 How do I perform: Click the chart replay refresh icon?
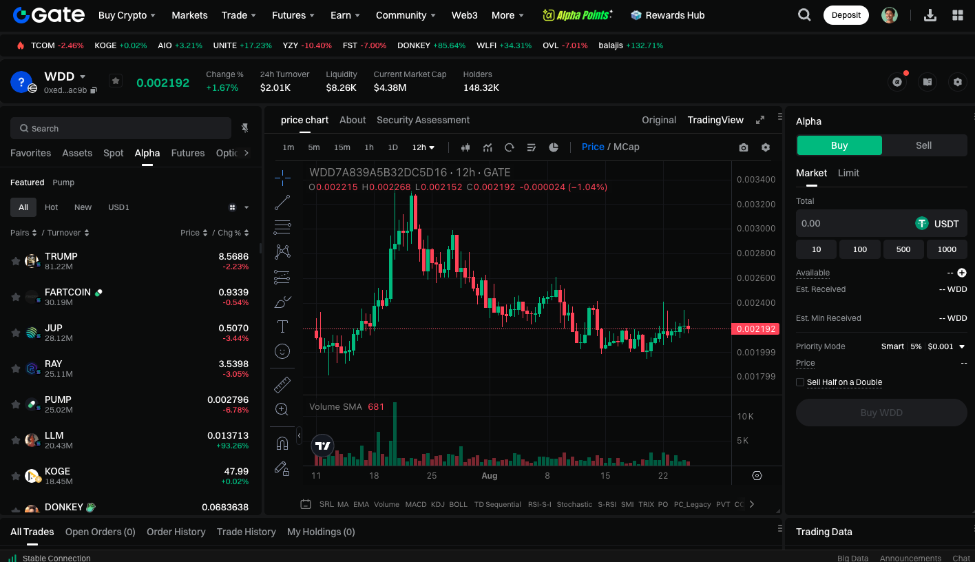pyautogui.click(x=510, y=147)
